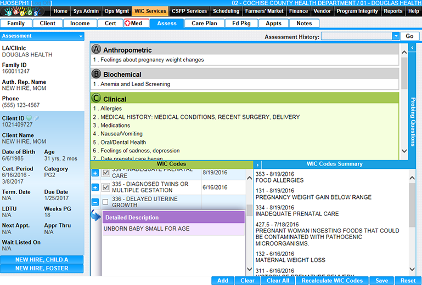Click the red asterisk icon on Med tab

click(x=128, y=23)
